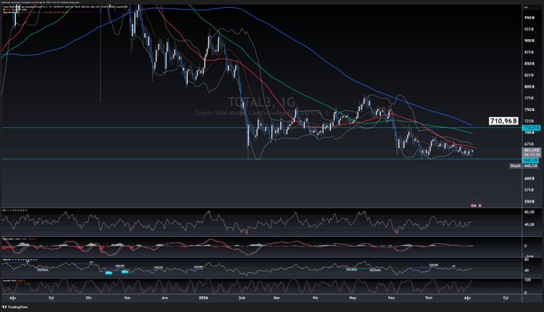Screen dimensions: 544x312
Task: Click the pink event markers on chart bottom
Action: coord(476,205)
